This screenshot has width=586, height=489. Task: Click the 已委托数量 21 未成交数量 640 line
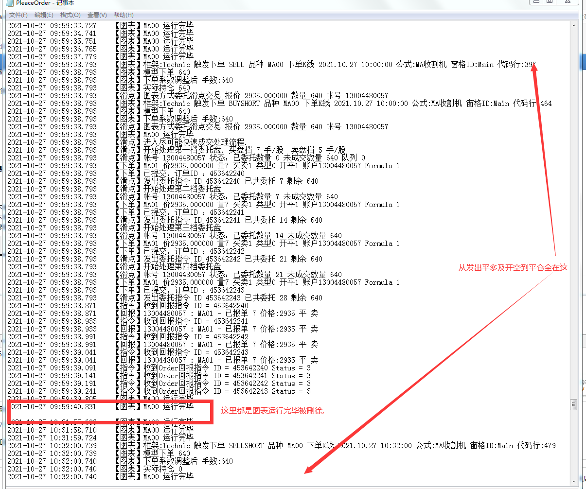point(175,274)
